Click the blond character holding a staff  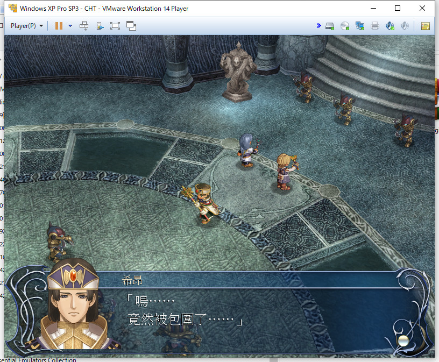click(x=286, y=172)
